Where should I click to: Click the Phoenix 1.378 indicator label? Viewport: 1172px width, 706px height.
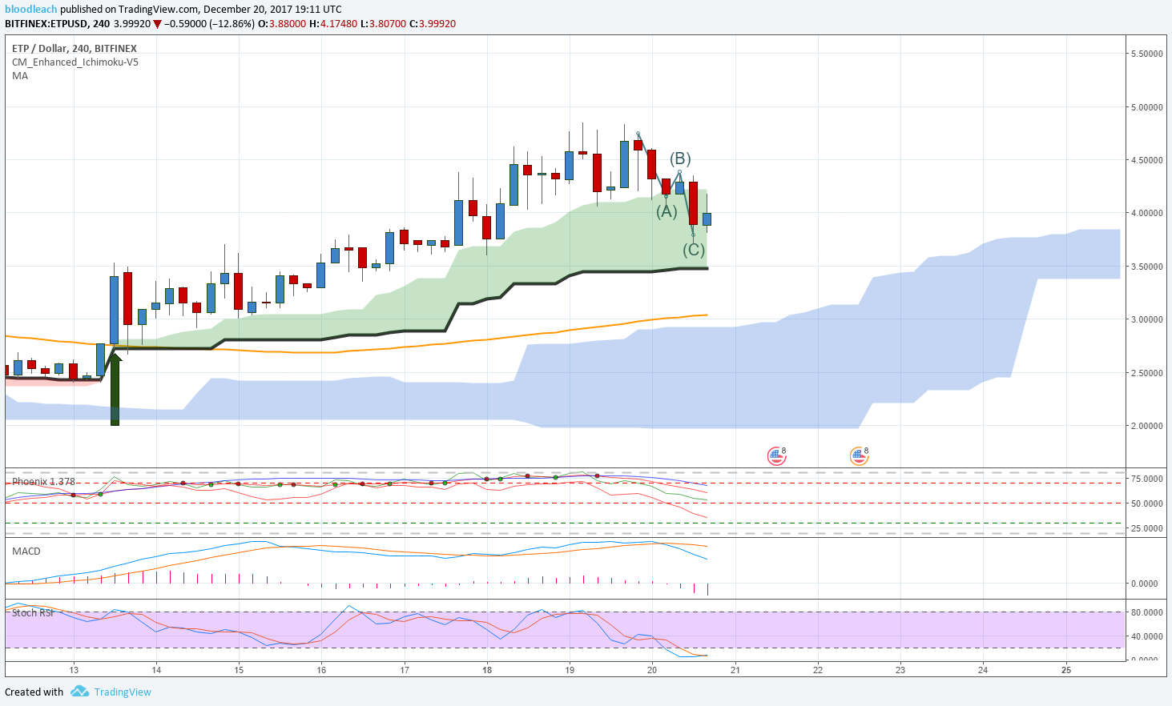(x=43, y=482)
